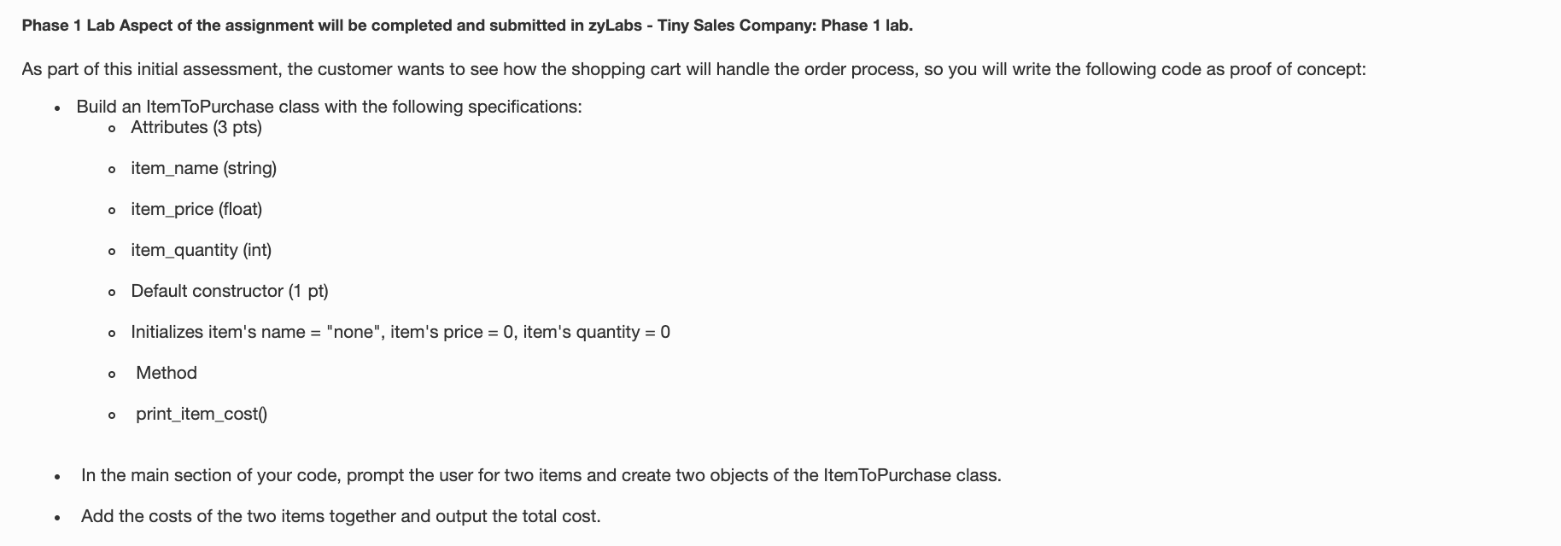
Task: Click the word 'zyLabs' in the heading
Action: [x=616, y=26]
